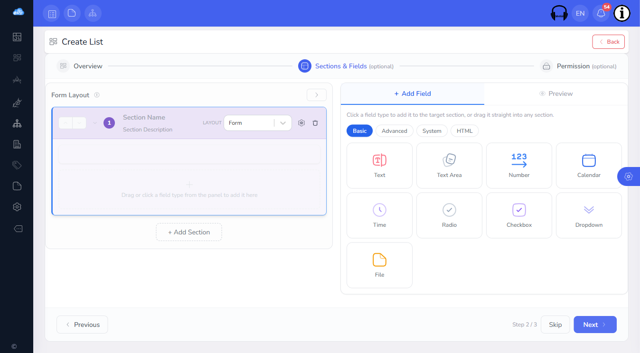Open the document icon in top toolbar
This screenshot has height=353, width=640.
[x=72, y=13]
